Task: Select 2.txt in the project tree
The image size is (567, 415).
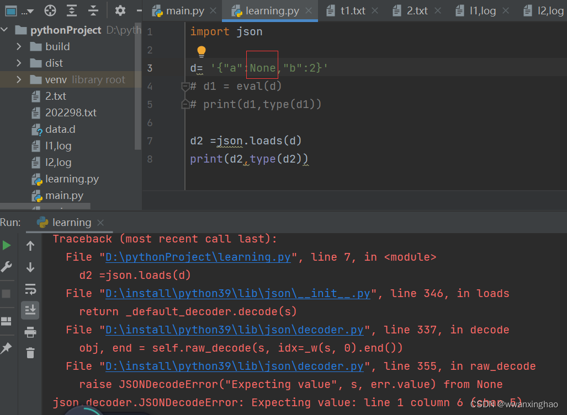Action: click(x=56, y=96)
